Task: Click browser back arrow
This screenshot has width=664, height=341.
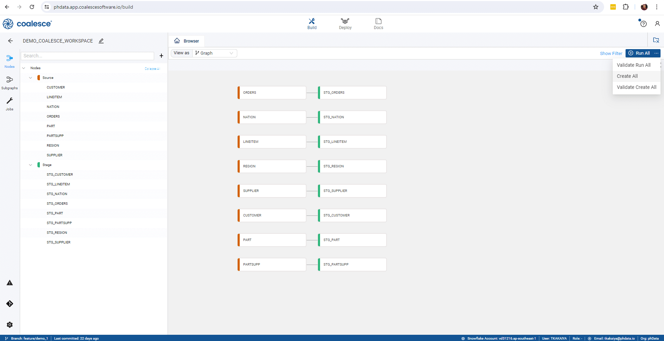Action: pos(7,7)
